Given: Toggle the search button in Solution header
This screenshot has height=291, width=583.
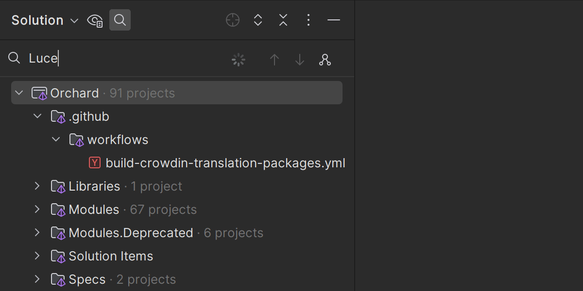Looking at the screenshot, I should [120, 20].
